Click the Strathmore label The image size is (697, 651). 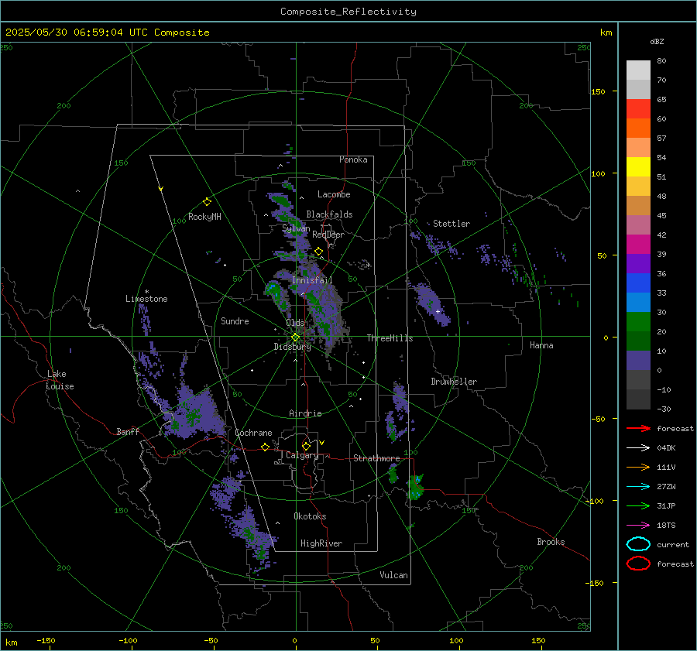(x=376, y=458)
